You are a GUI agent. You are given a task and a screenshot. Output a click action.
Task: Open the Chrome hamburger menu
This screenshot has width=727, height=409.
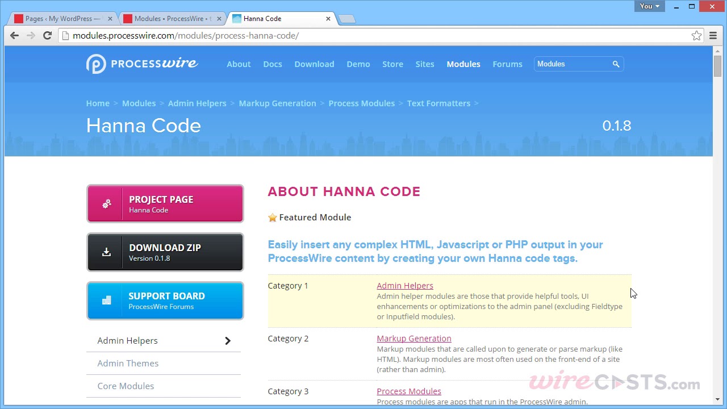pyautogui.click(x=713, y=36)
